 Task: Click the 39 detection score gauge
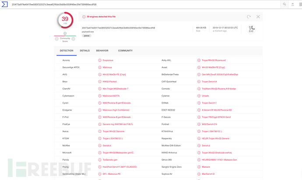(x=65, y=20)
